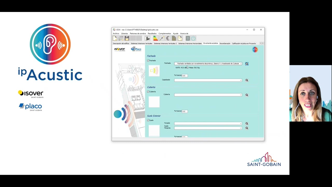Viewport: 332px width, 187px height.
Task: Search Forjado systems with magnifier icon
Action: [247, 123]
